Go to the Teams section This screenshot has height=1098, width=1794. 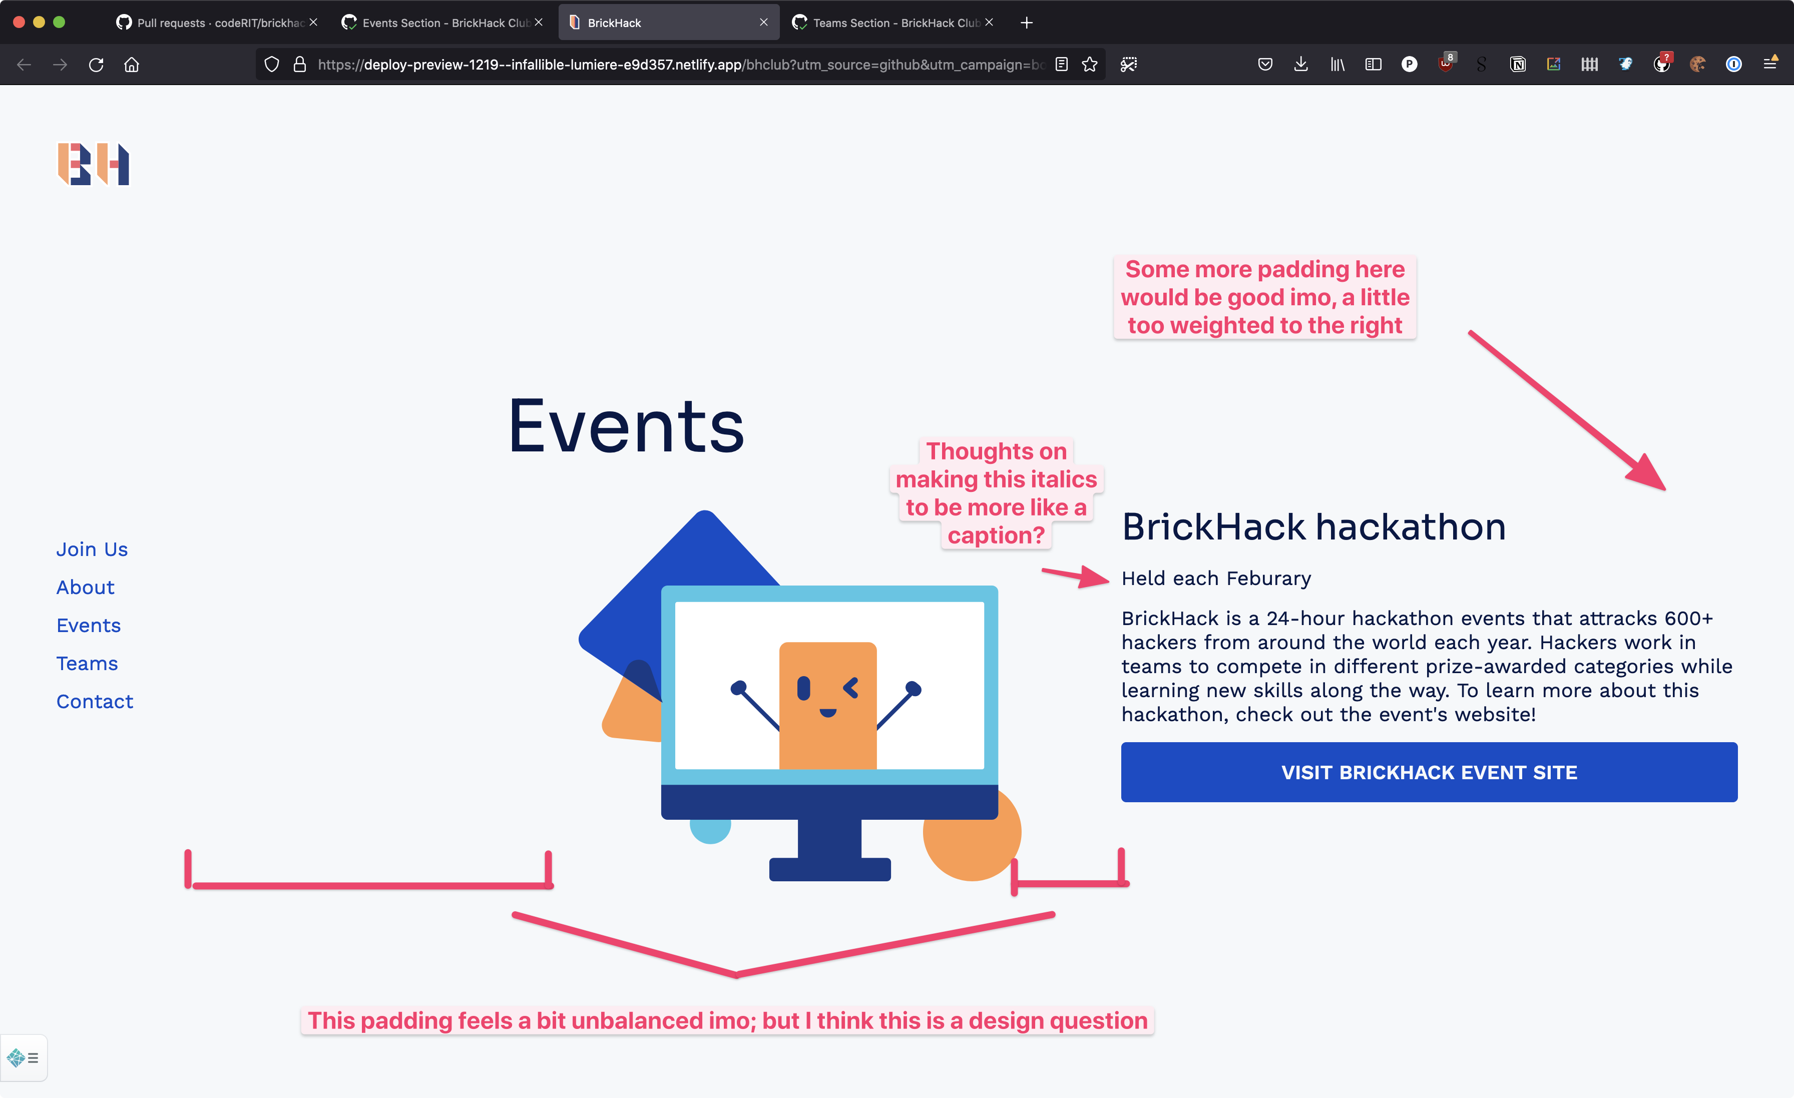87,663
